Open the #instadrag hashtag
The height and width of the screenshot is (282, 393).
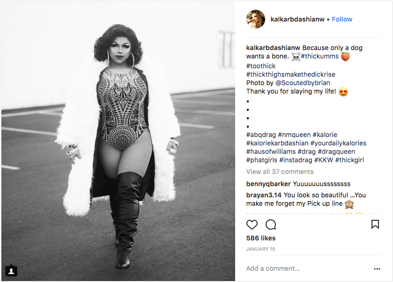pyautogui.click(x=296, y=160)
